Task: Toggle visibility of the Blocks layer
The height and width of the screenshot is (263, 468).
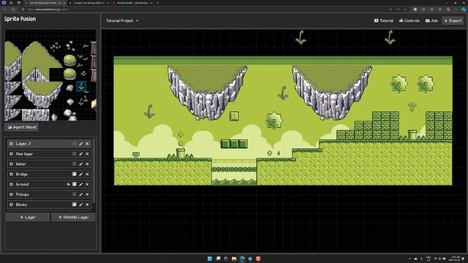Action: pyautogui.click(x=12, y=205)
